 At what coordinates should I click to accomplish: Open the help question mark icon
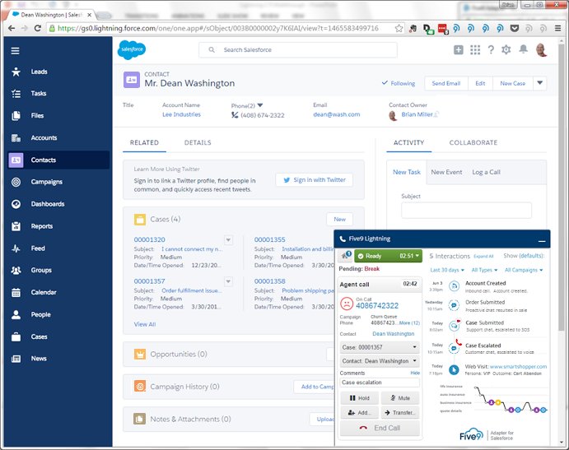[x=491, y=49]
